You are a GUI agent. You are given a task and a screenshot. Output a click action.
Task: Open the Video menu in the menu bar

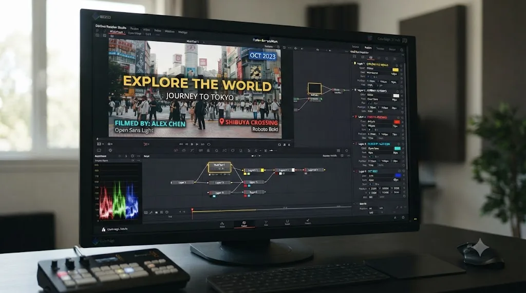[x=146, y=29]
